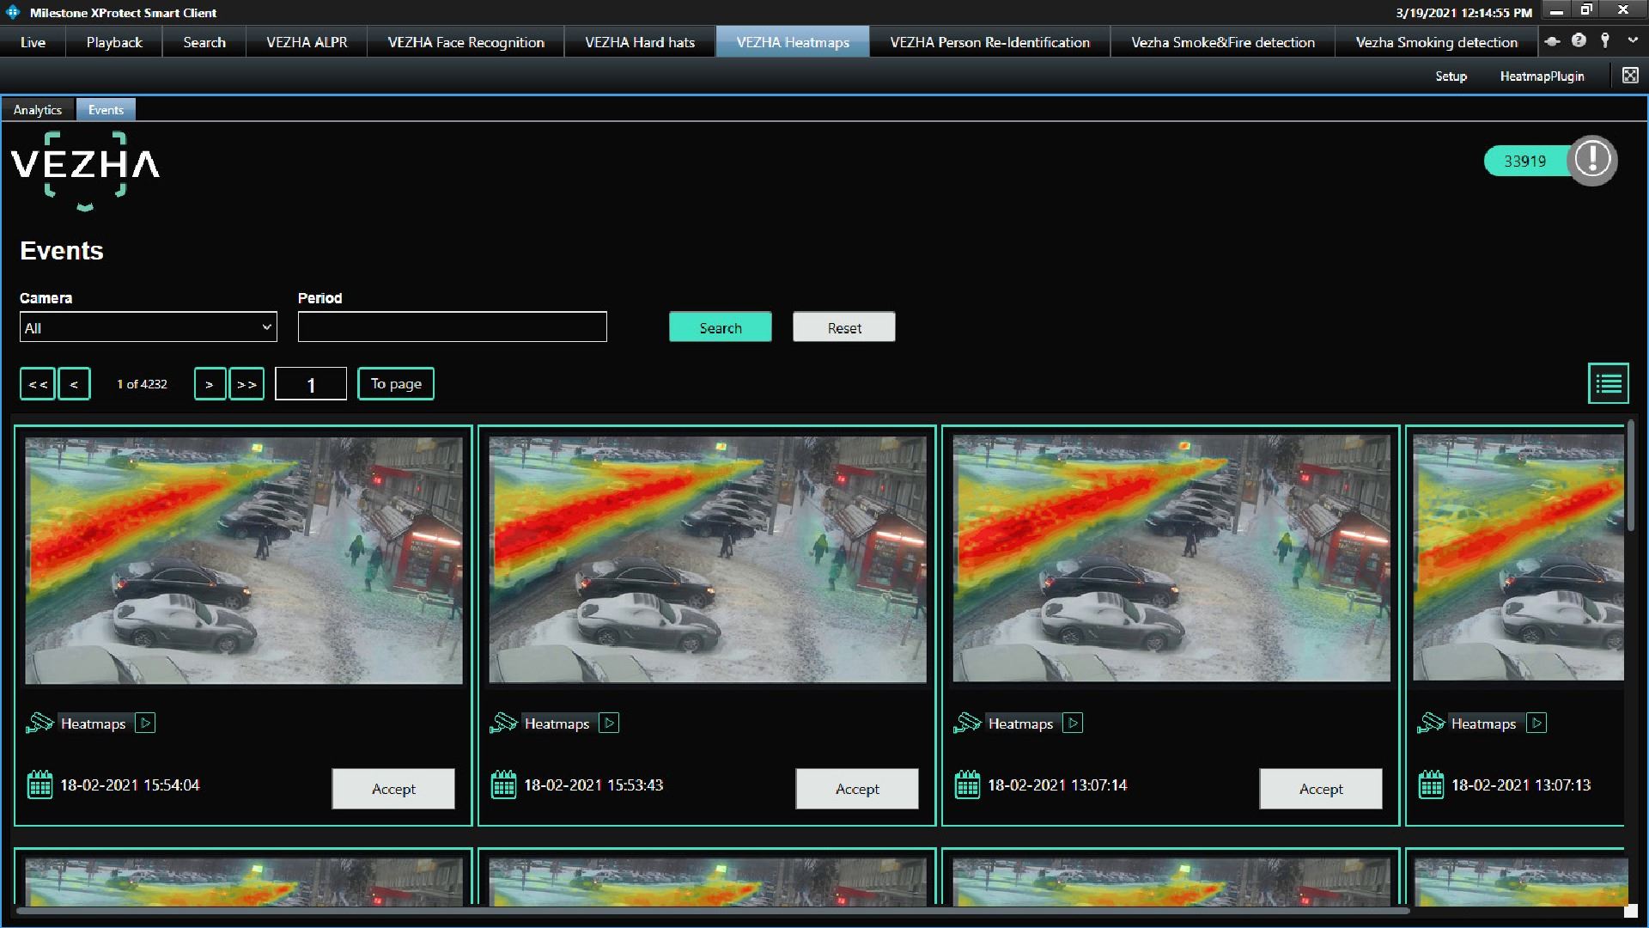The height and width of the screenshot is (928, 1649).
Task: Click the camera icon in the 13:07:14 event card
Action: (x=967, y=723)
